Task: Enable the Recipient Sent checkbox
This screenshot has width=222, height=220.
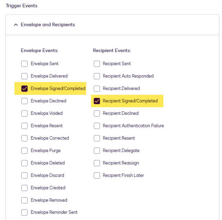Action: 97,64
